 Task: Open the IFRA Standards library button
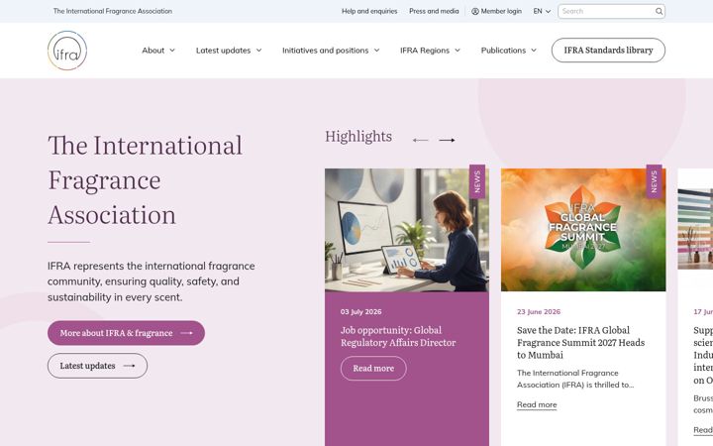(608, 51)
